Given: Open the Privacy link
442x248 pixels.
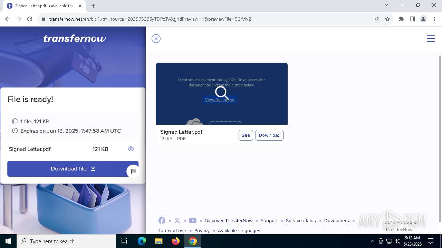Looking at the screenshot, I should coord(202,230).
